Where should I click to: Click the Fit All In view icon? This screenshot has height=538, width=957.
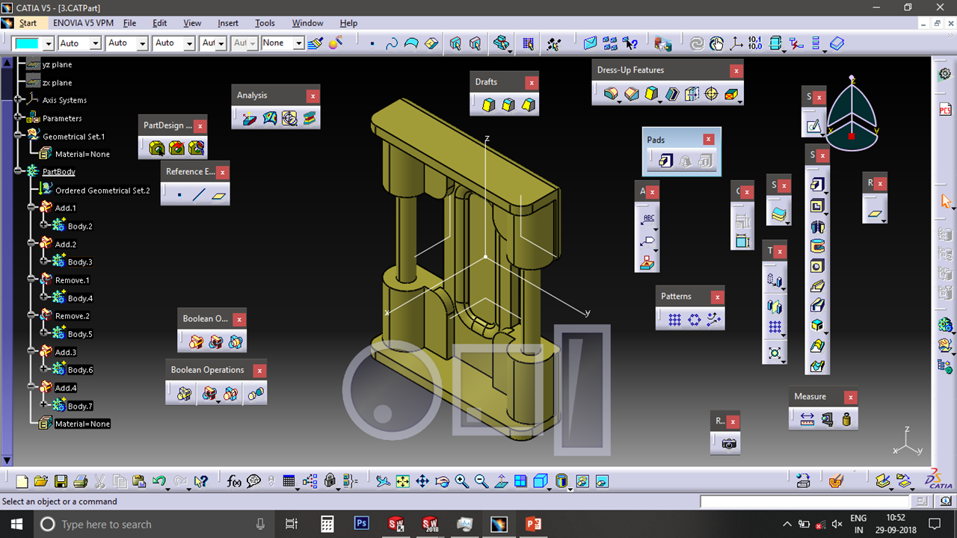[x=403, y=482]
